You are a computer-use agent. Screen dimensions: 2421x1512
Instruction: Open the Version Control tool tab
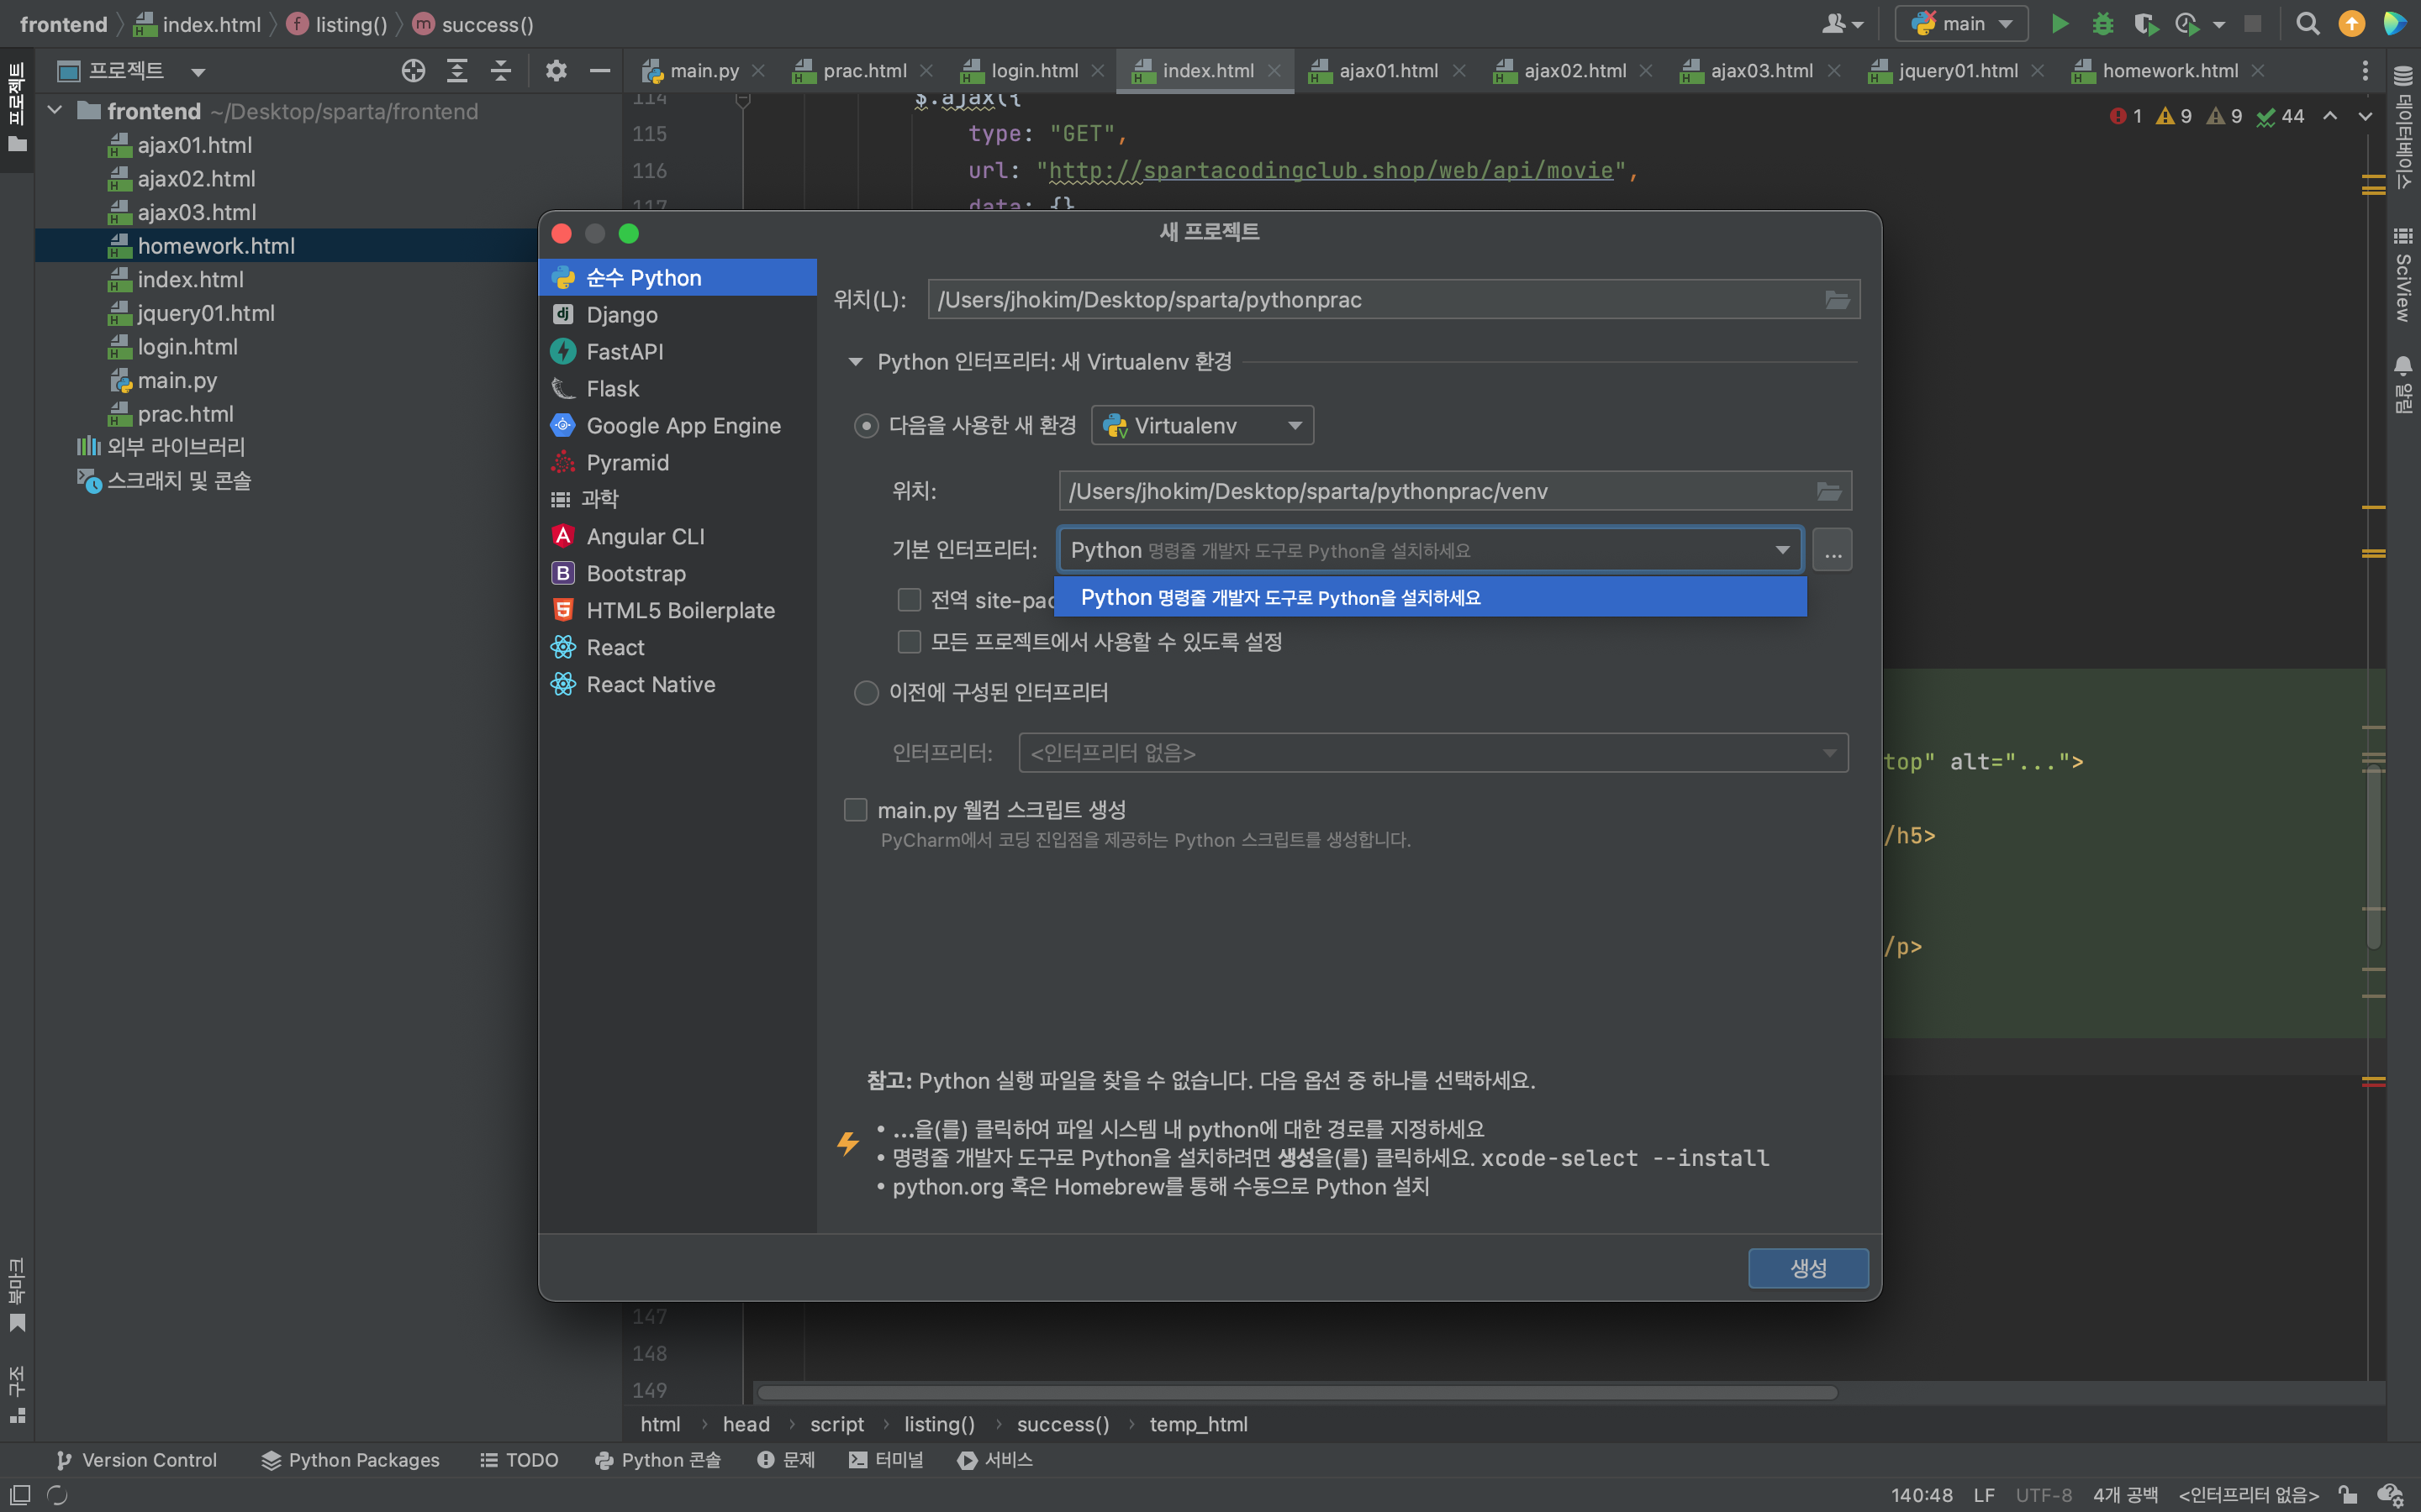coord(137,1460)
